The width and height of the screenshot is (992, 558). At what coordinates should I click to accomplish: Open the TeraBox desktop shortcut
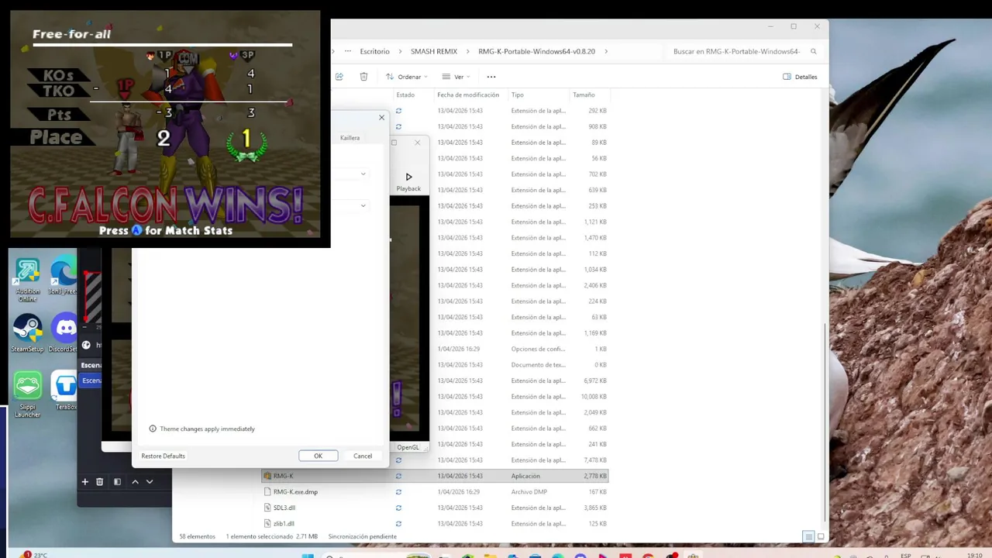tap(65, 391)
